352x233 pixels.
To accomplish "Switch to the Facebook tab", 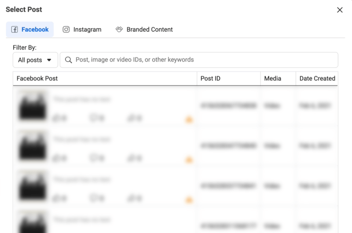I will (30, 29).
